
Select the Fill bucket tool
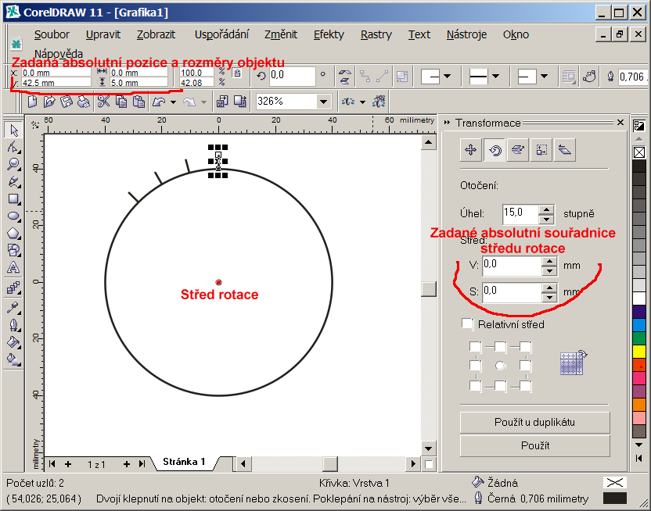coord(14,342)
